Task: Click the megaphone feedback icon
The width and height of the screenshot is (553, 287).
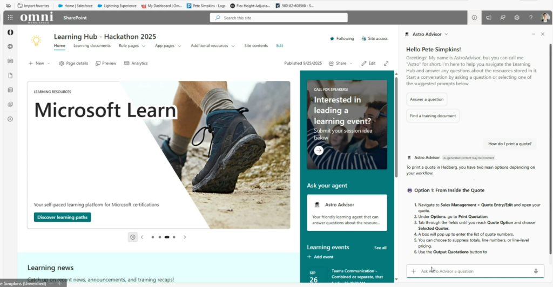Action: point(488,18)
